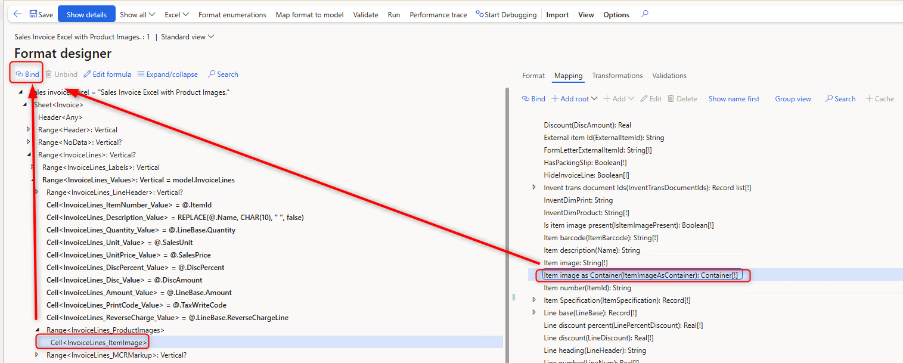This screenshot has width=903, height=363.
Task: Expand Line base(LineBase) record node
Action: click(x=534, y=312)
